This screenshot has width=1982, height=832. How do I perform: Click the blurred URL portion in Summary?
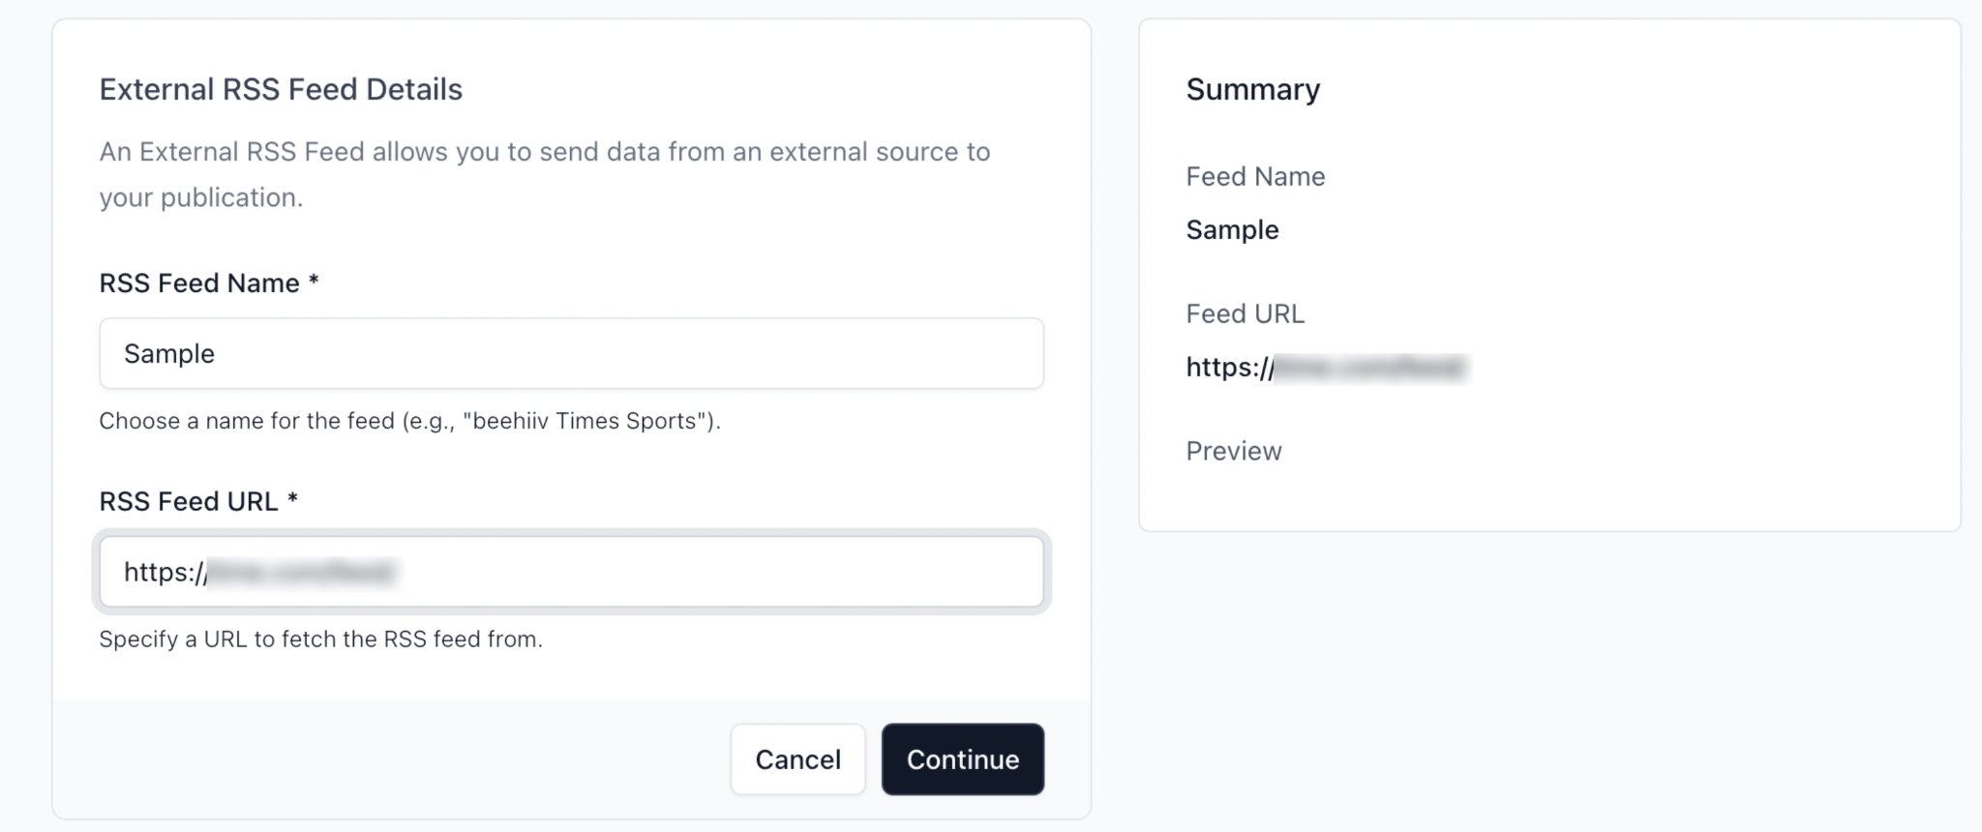(x=1371, y=368)
